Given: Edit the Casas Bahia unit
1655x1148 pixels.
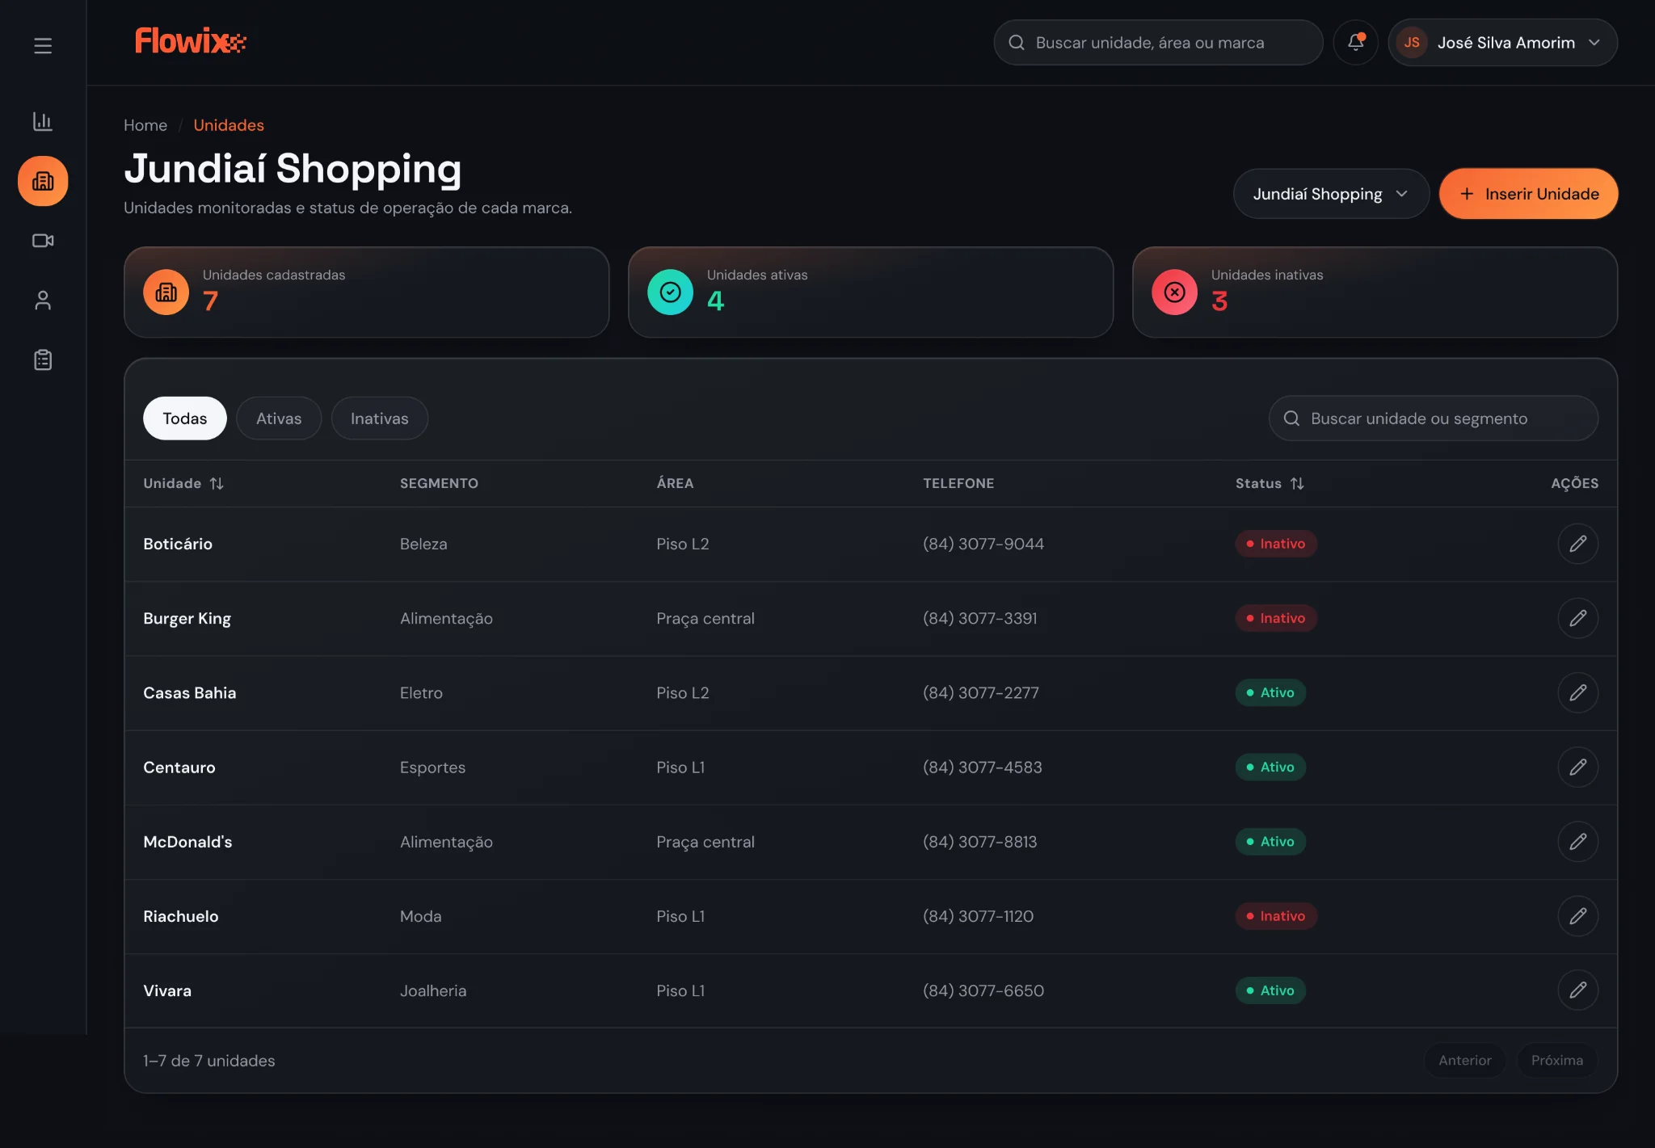Looking at the screenshot, I should 1577,692.
